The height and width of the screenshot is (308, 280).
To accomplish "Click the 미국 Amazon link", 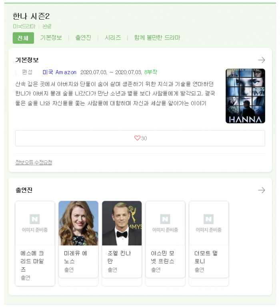I will point(60,72).
